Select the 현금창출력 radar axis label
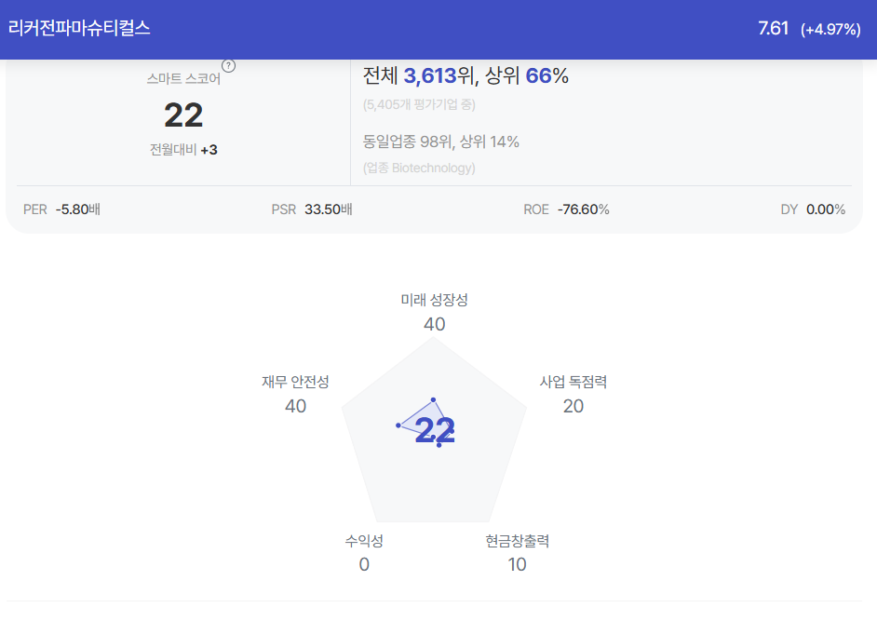This screenshot has width=877, height=621. (x=518, y=540)
